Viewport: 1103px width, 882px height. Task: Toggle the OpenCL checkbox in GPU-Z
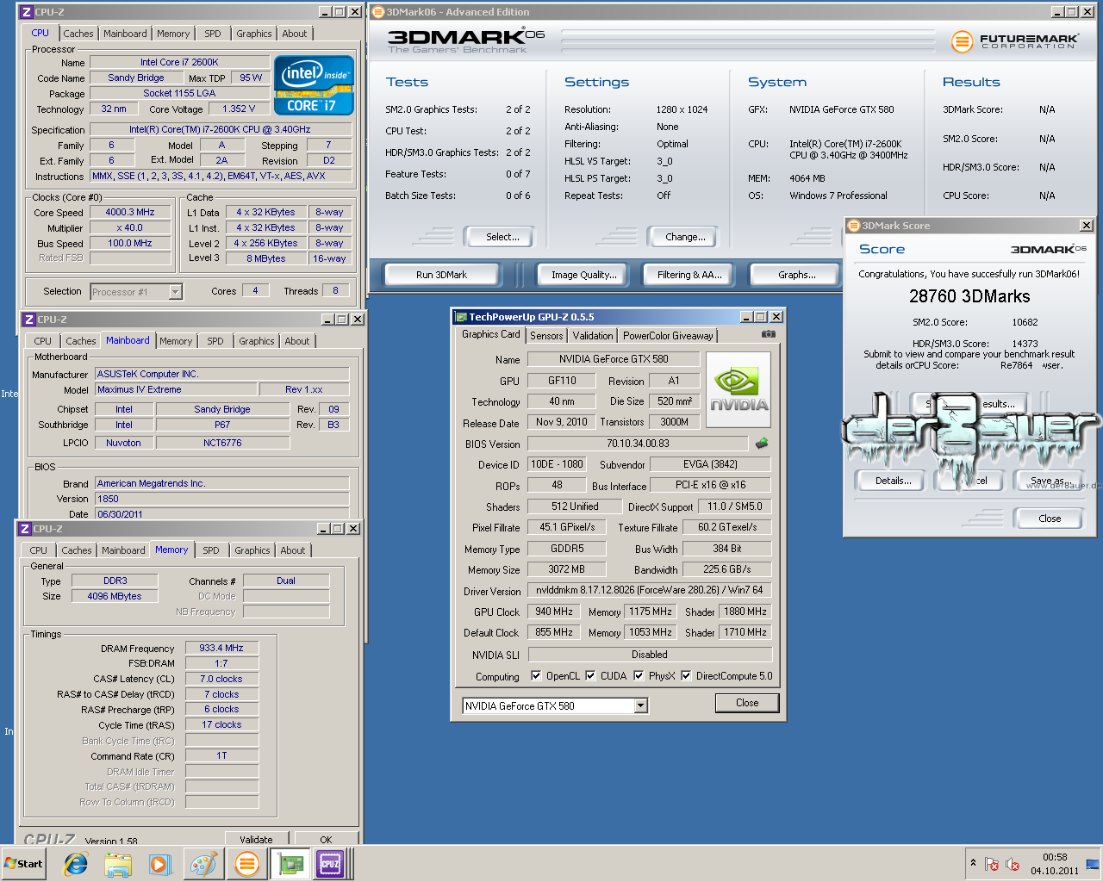tap(536, 675)
